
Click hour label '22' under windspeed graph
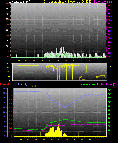[97, 61]
